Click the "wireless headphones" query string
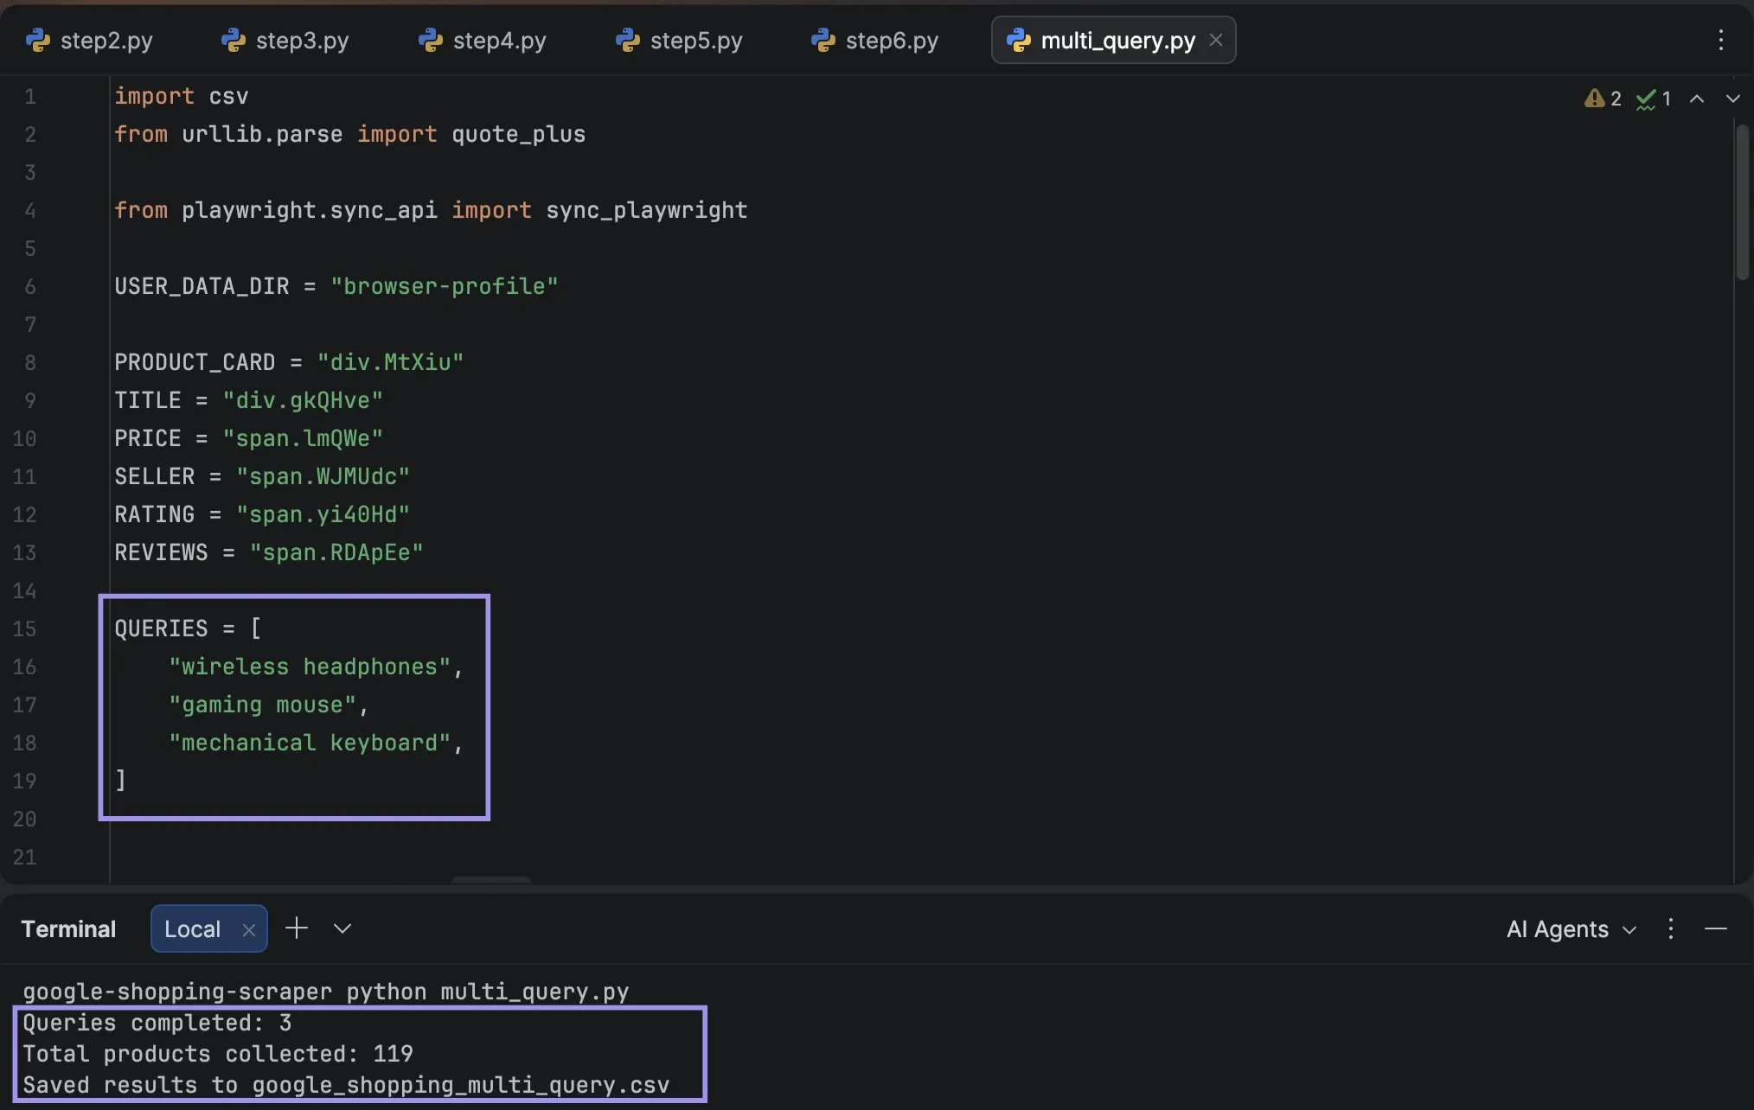 (310, 667)
